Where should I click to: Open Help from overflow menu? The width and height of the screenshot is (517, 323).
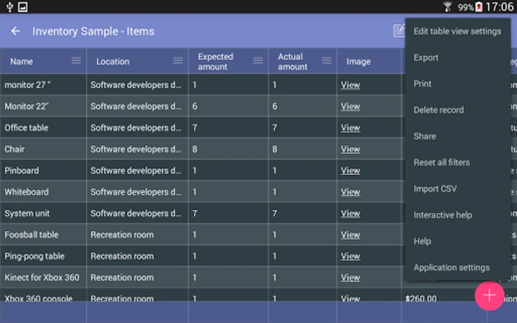coord(457,241)
